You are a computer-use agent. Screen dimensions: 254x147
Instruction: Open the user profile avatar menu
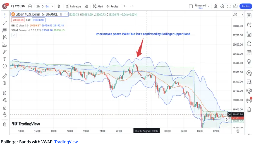tap(5, 6)
